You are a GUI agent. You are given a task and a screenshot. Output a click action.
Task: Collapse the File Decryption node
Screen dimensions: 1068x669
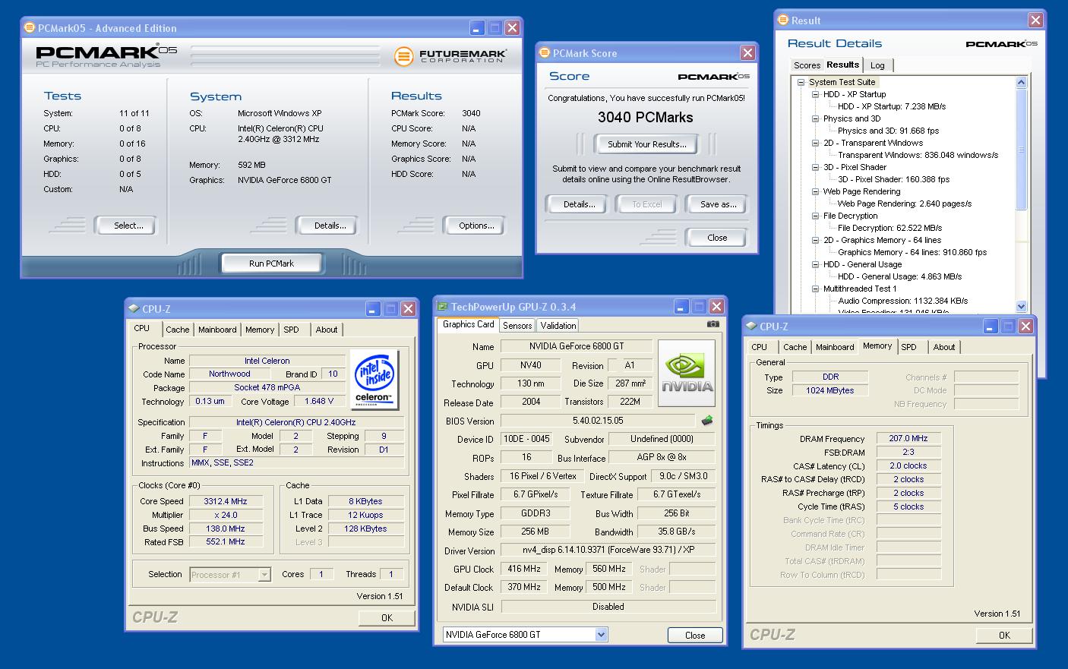(815, 216)
